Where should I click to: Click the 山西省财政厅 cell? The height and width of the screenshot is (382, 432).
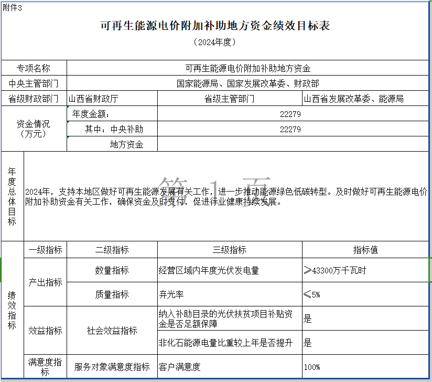[112, 99]
